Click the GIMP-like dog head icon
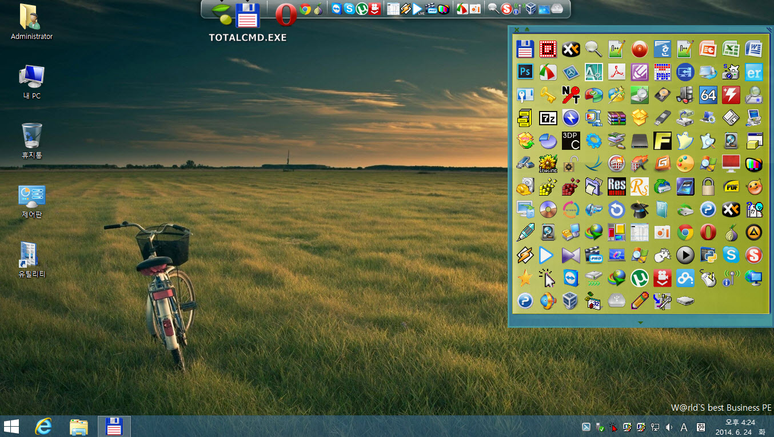 662,255
